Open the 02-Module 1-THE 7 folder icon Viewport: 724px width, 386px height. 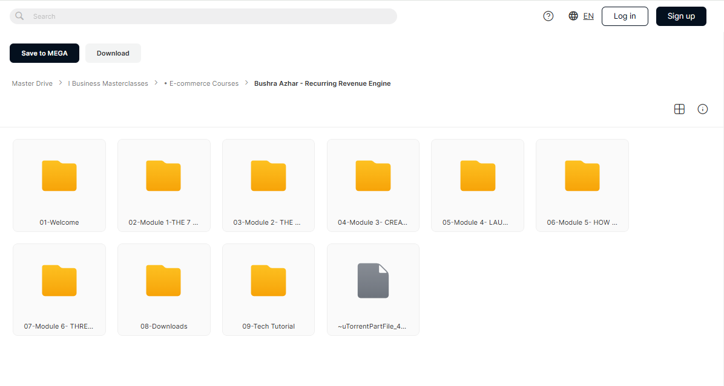[x=163, y=176]
